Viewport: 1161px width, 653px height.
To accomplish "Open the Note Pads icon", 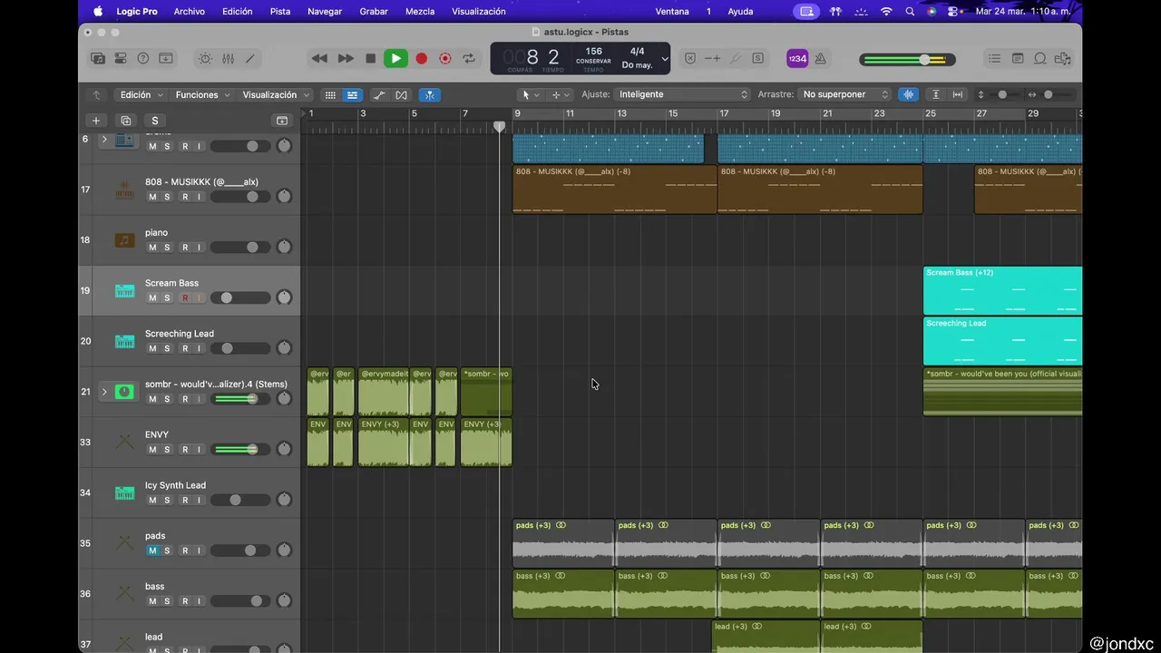I will pyautogui.click(x=1018, y=58).
